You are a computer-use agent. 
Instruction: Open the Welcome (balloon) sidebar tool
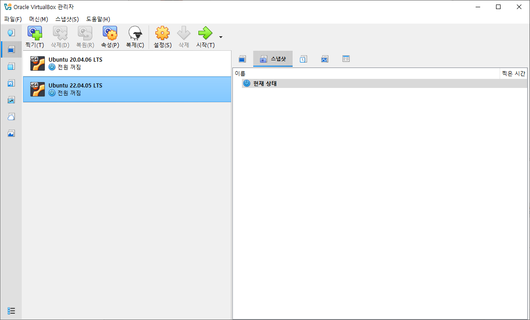11,33
